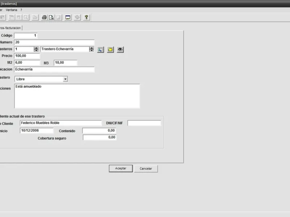This screenshot has width=290, height=217.
Task: Click the Trastero Echevarría name field
Action: (x=65, y=49)
